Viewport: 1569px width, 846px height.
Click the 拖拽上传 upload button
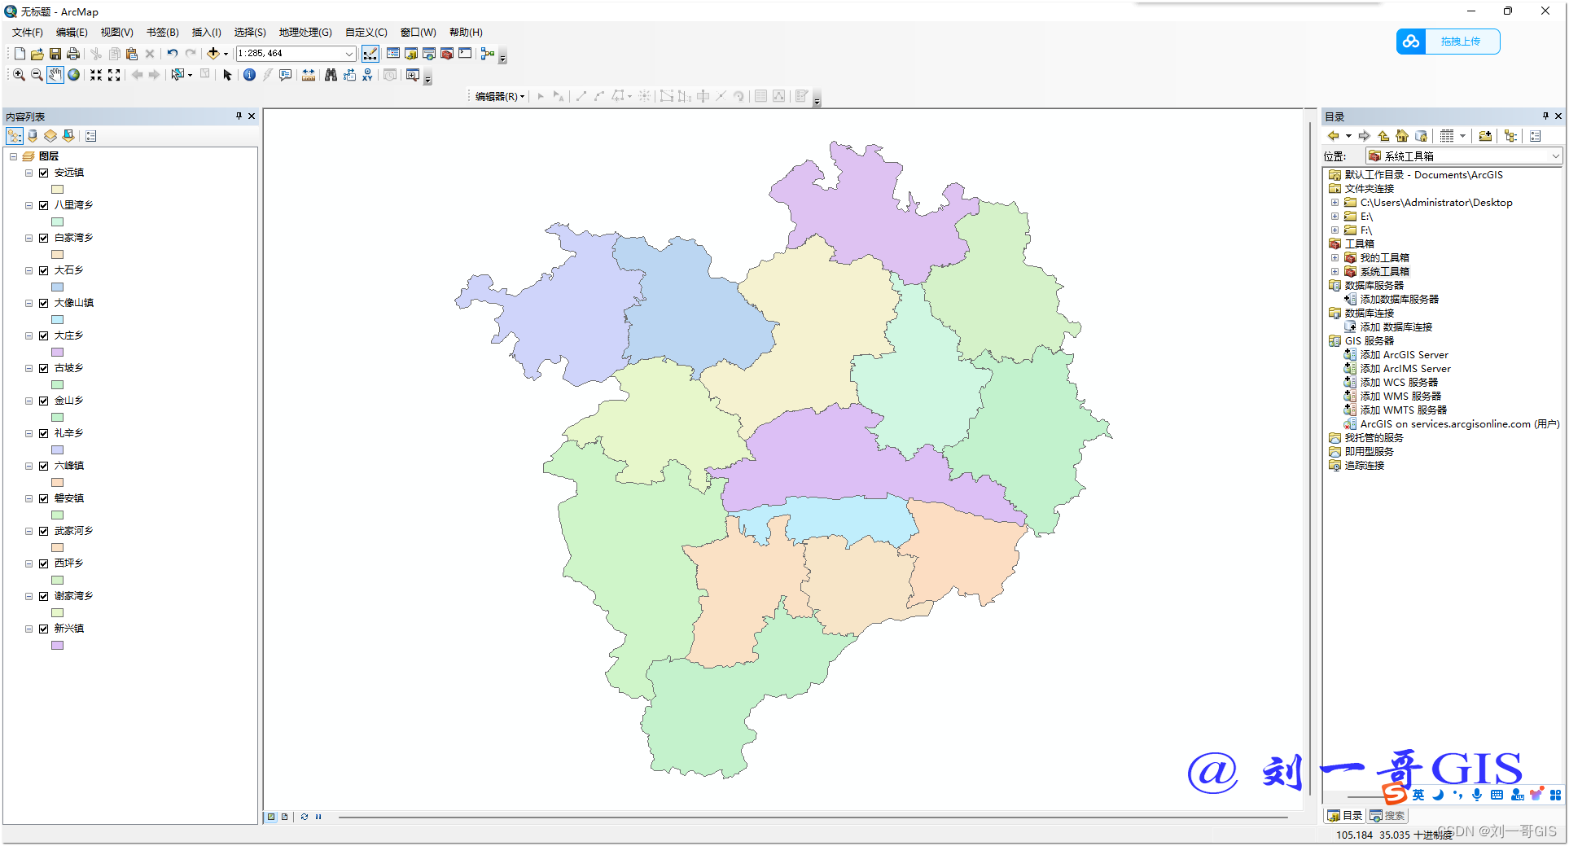[1448, 42]
